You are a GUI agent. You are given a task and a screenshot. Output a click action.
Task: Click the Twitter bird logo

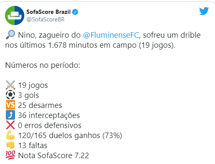(204, 11)
